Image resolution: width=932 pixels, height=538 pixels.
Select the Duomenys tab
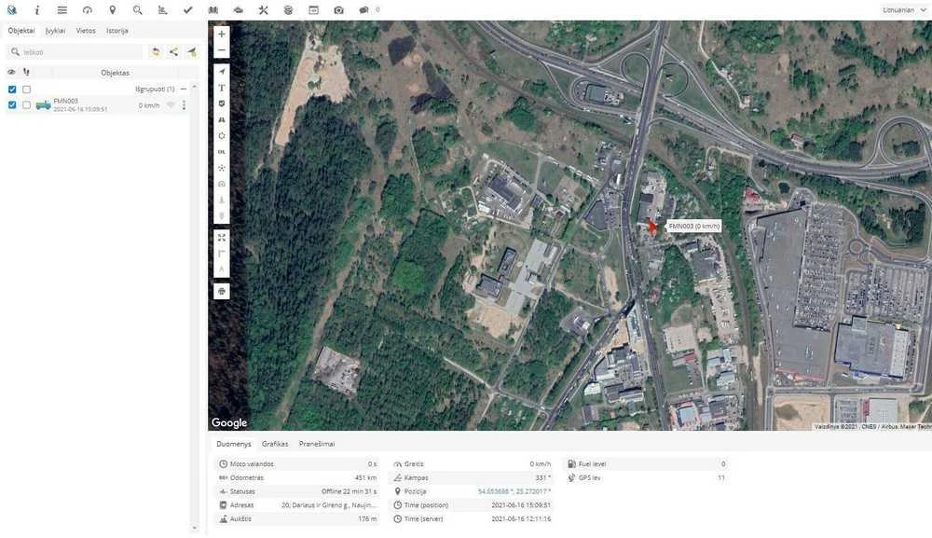click(234, 444)
